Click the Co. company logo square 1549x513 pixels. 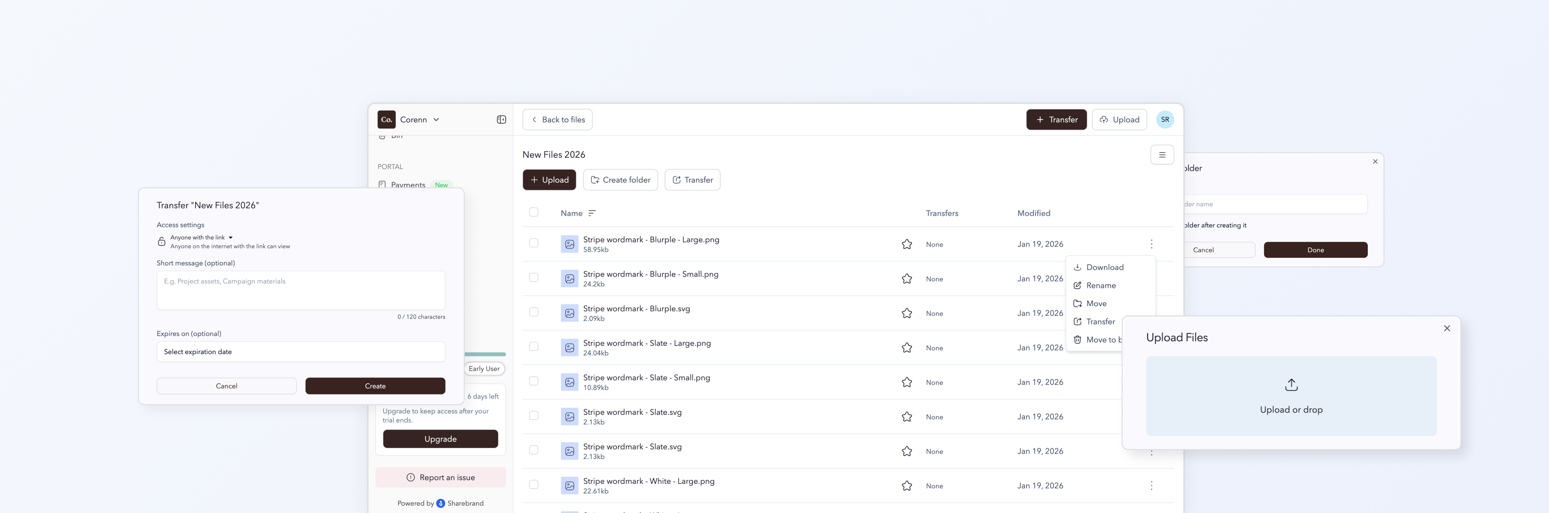387,119
